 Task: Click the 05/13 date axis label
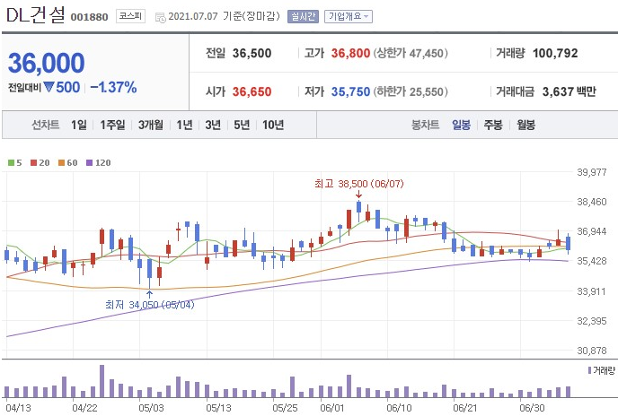pos(218,408)
